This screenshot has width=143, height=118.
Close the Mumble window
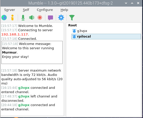[x=138, y=3]
